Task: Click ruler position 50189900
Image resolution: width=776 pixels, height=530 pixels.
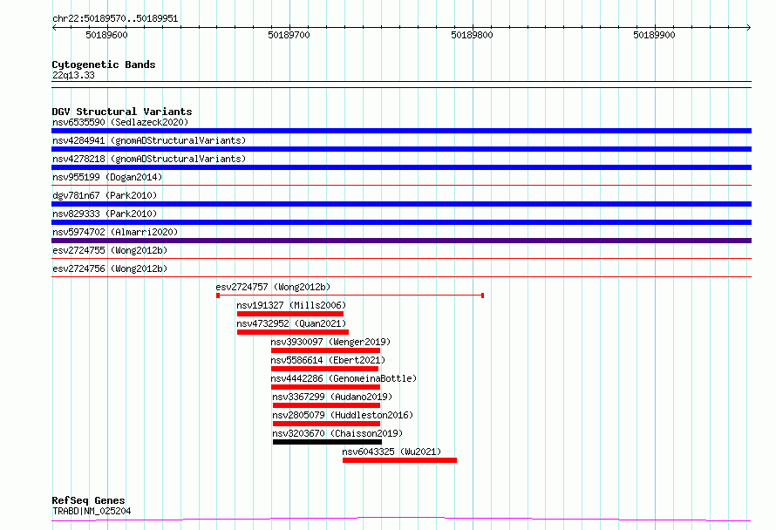Action: pos(654,35)
